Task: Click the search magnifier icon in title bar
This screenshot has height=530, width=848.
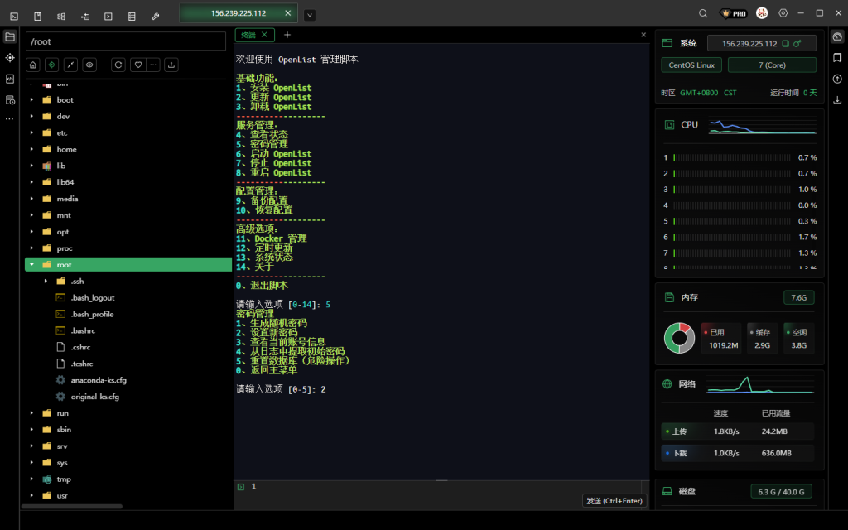Action: click(x=703, y=14)
